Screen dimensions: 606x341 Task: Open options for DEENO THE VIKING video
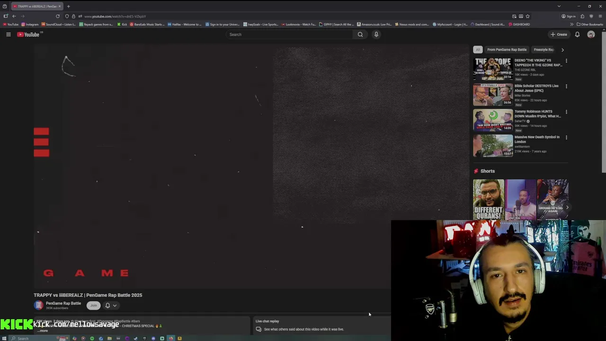click(x=566, y=61)
